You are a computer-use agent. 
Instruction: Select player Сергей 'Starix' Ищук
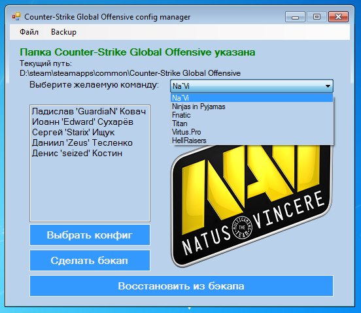[x=90, y=132]
